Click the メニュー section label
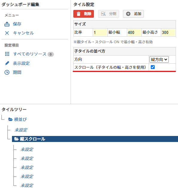 point(12,15)
